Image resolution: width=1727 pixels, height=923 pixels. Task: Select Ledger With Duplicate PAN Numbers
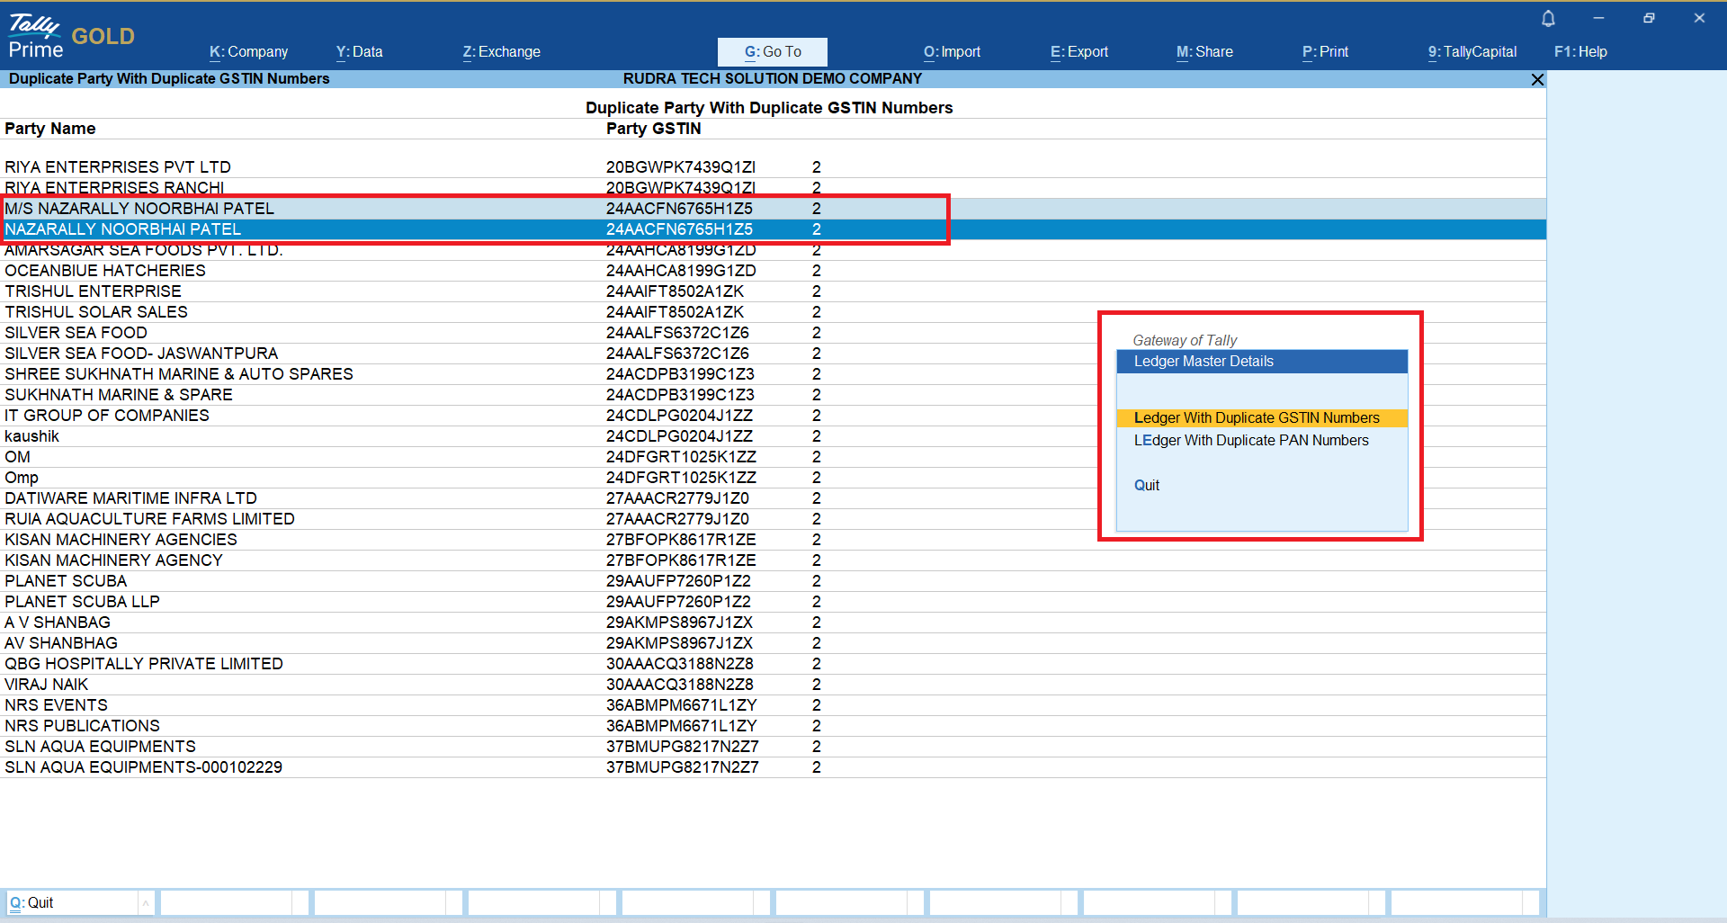pyautogui.click(x=1250, y=441)
